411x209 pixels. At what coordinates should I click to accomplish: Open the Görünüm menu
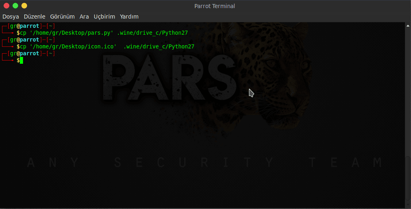[x=62, y=17]
